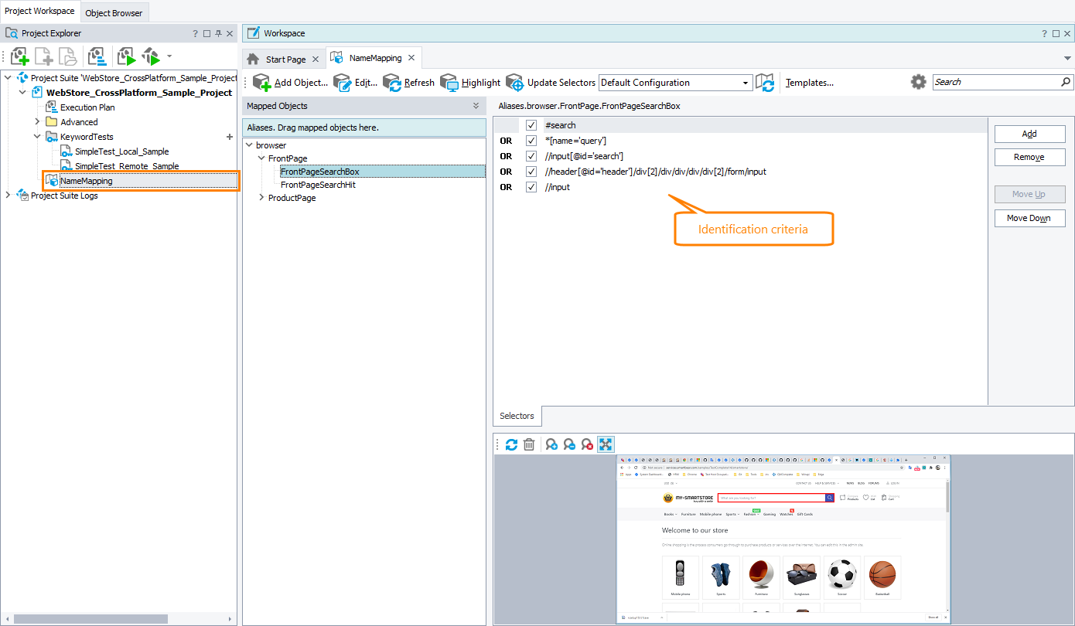Open the Templates... dialog
This screenshot has height=626, width=1075.
click(x=809, y=82)
